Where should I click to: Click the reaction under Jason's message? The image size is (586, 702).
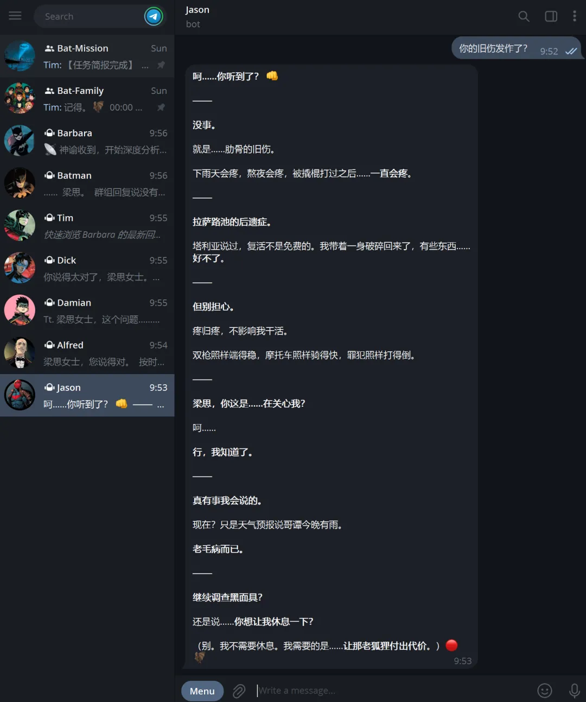coord(200,657)
